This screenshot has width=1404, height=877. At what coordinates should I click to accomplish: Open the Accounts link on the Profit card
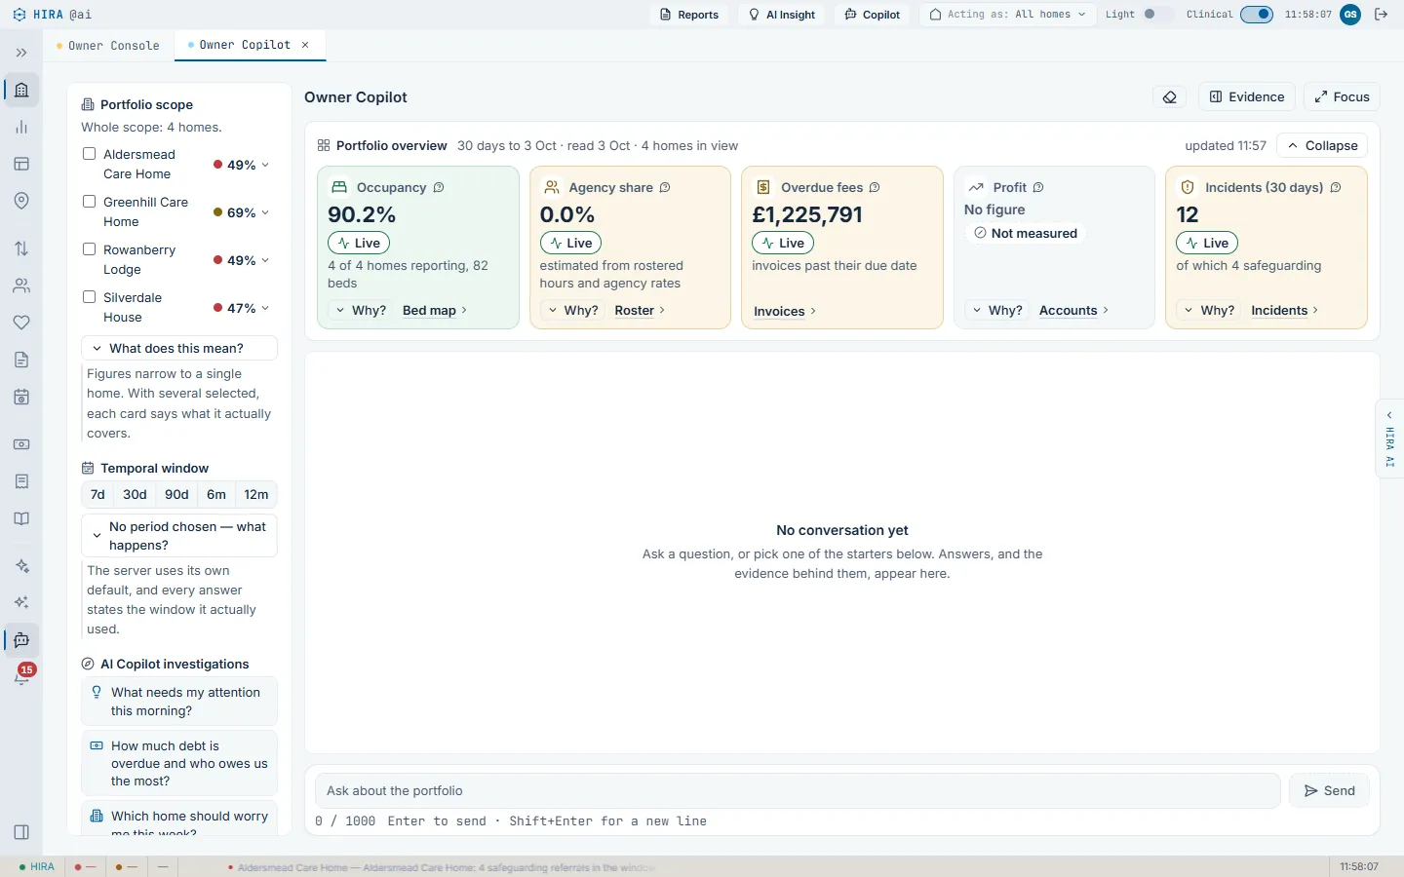point(1073,311)
